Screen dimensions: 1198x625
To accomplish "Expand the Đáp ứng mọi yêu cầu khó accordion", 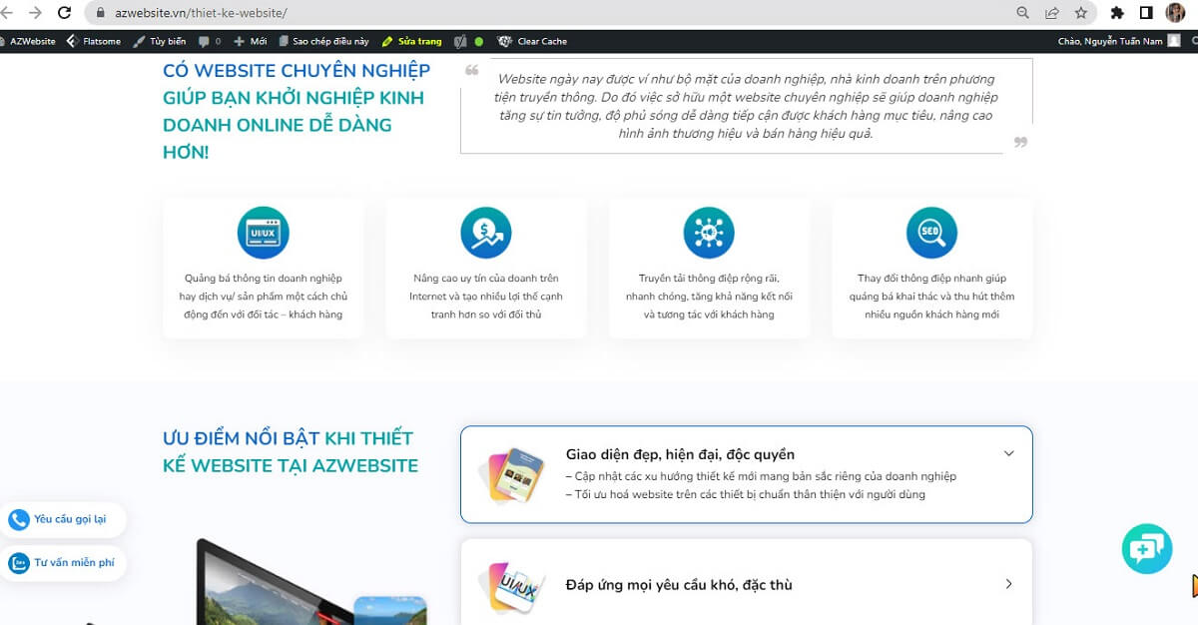I will (1008, 583).
